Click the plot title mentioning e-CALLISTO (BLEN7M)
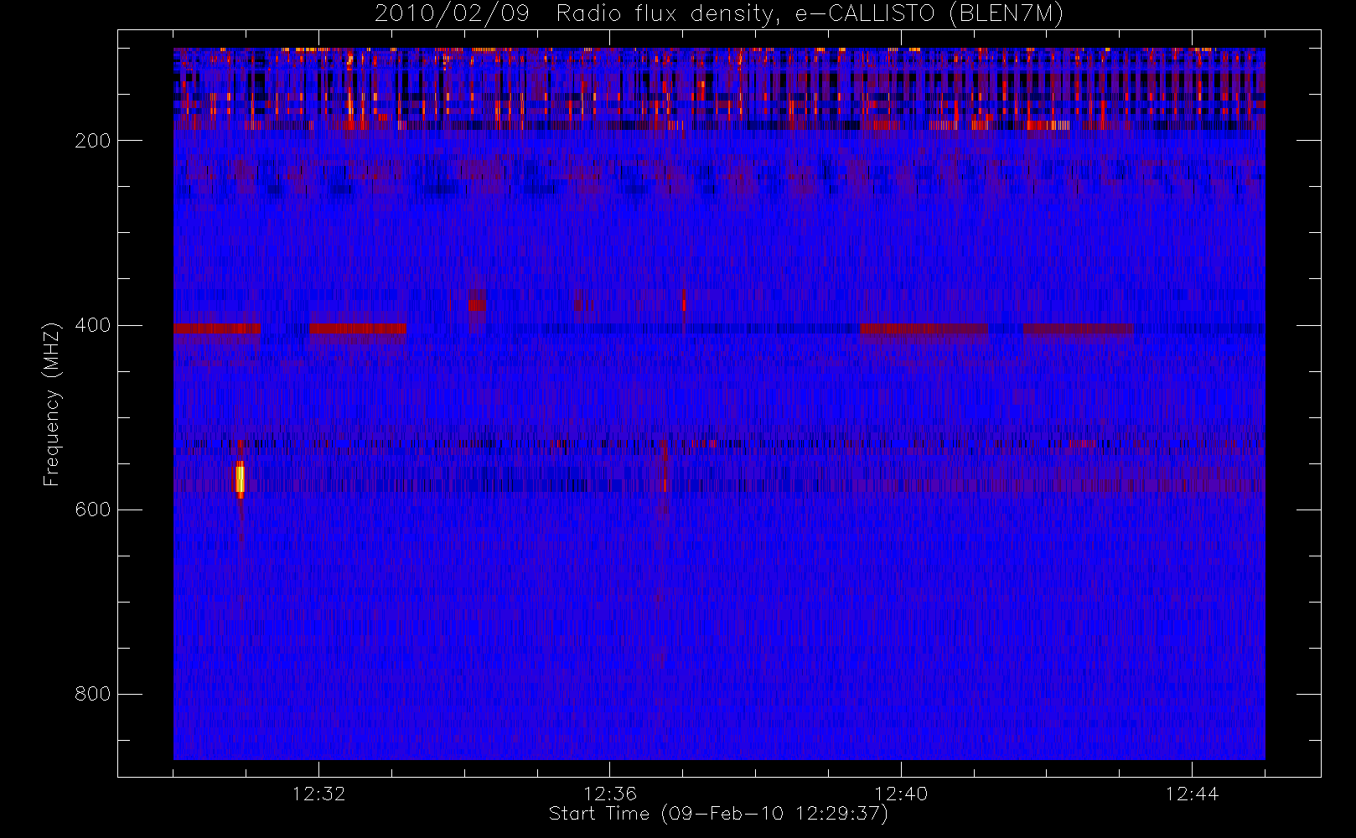This screenshot has width=1356, height=838. point(719,14)
